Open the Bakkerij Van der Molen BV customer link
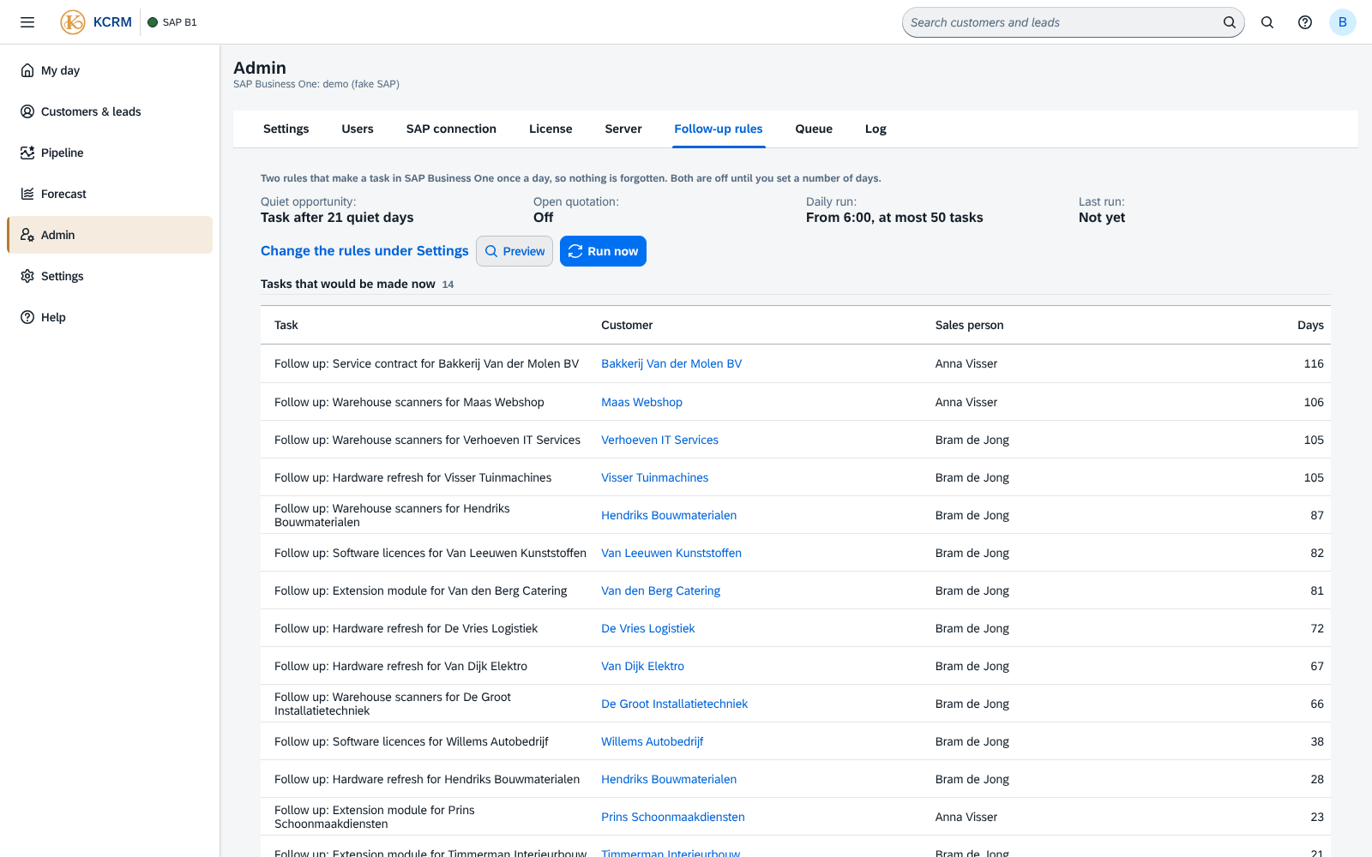1372x857 pixels. point(671,363)
